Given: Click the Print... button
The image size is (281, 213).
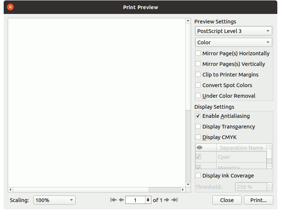Looking at the screenshot, I should click(x=258, y=200).
